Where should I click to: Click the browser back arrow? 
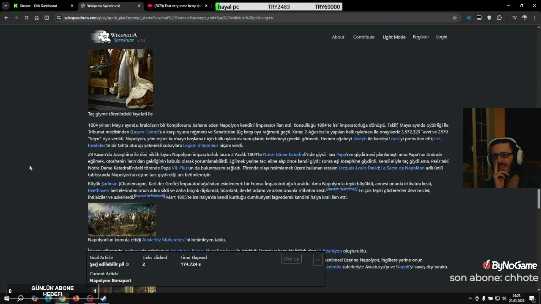(x=6, y=18)
